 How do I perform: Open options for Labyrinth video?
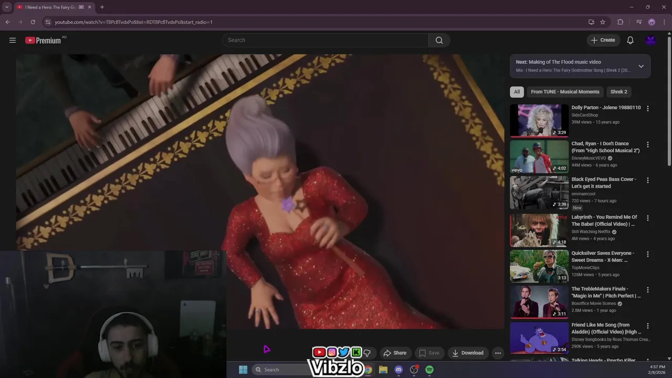[x=647, y=218]
